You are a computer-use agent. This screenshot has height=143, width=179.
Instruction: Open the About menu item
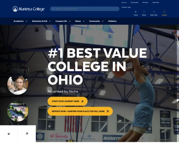tap(78, 21)
